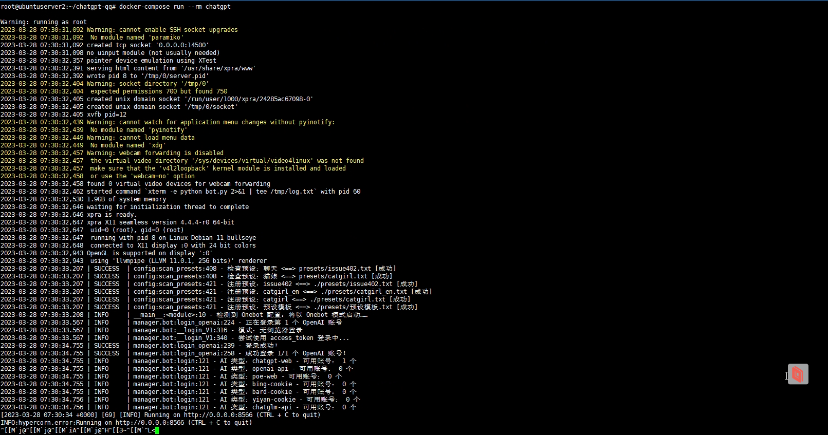This screenshot has height=435, width=828.
Task: Click "OpenGL is supported on display ':0'"
Action: click(150, 253)
